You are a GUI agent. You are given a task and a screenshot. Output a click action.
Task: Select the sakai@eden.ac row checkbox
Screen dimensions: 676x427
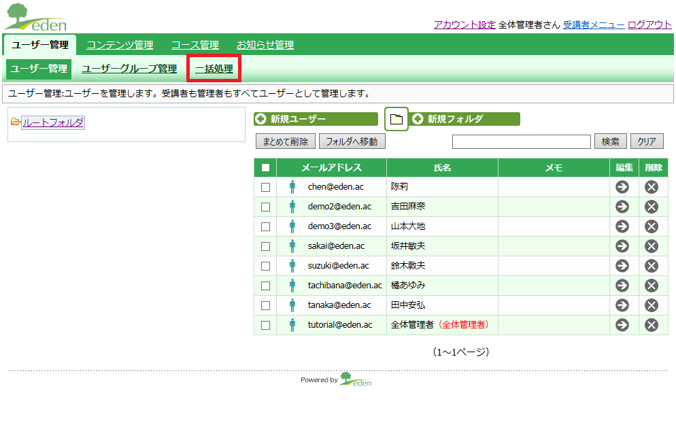[265, 246]
